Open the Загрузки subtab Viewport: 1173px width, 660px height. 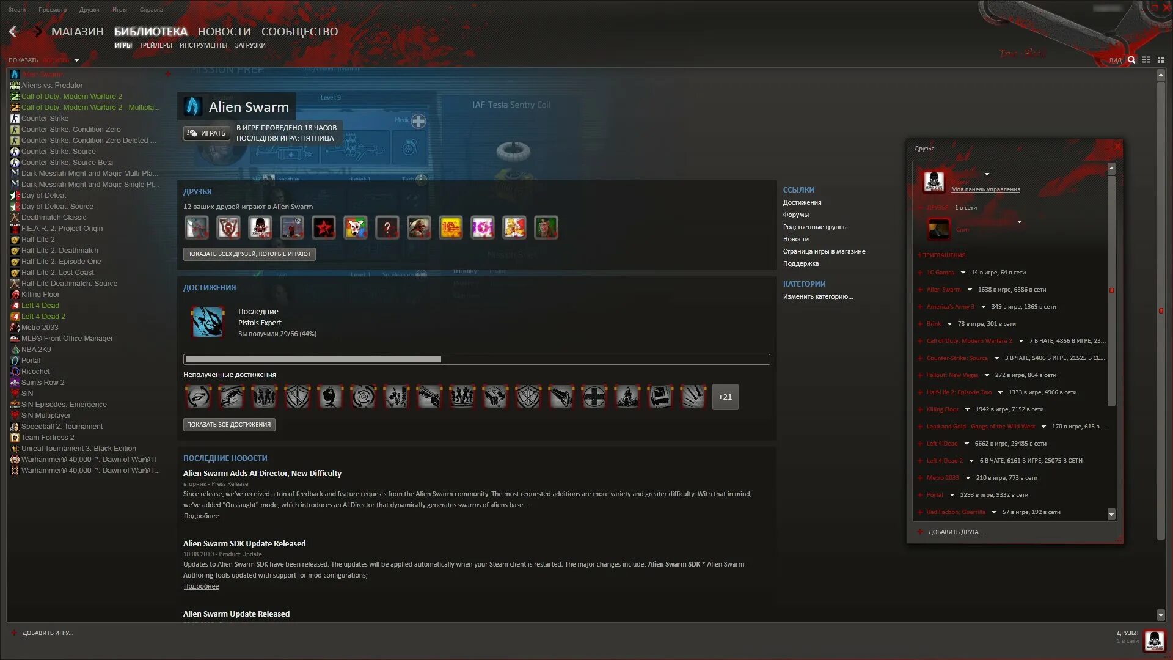coord(250,45)
